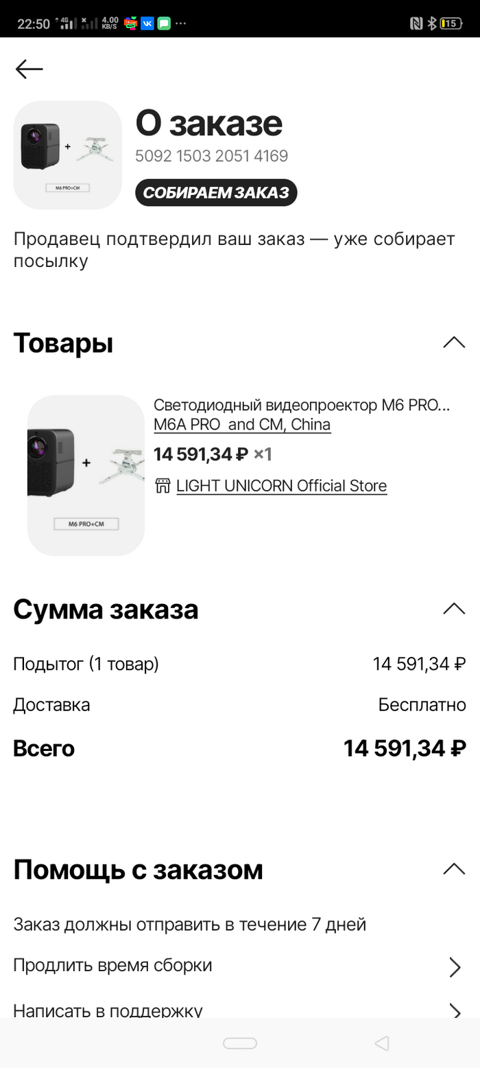The height and width of the screenshot is (1068, 480).
Task: Open Написать в поддержку option
Action: pyautogui.click(x=237, y=1010)
